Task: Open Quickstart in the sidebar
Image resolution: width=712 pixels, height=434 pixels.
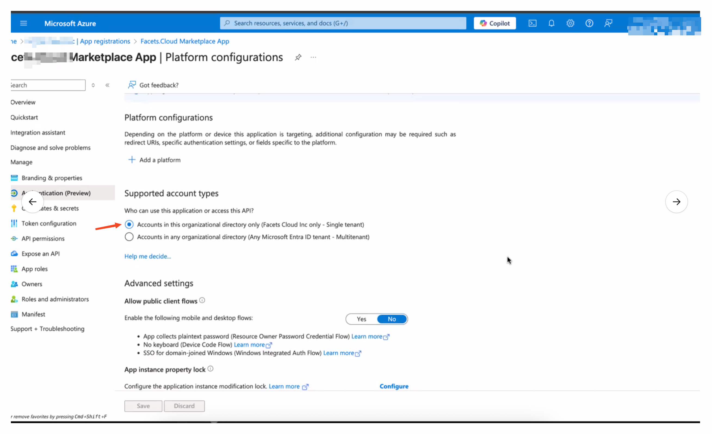Action: (24, 117)
